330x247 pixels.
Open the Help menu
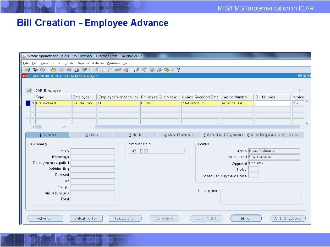coord(126,63)
